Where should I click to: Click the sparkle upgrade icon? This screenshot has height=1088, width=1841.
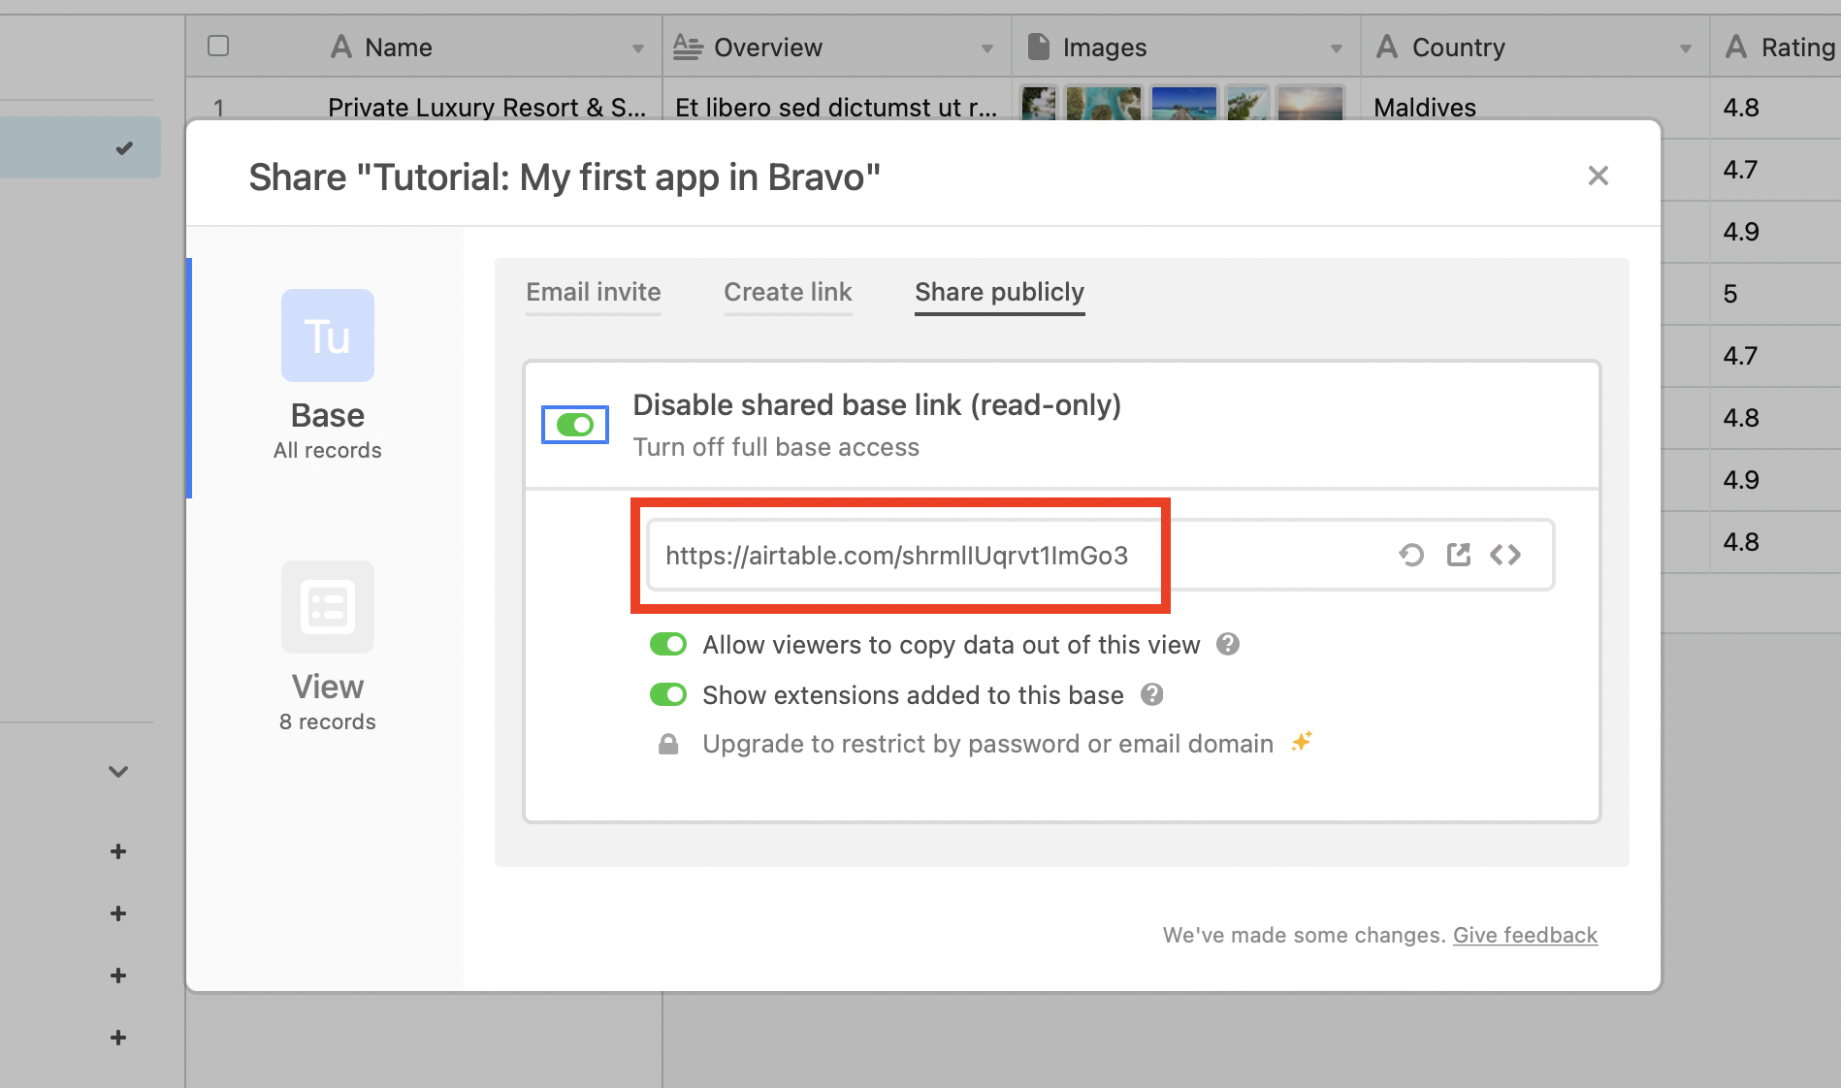1302,742
